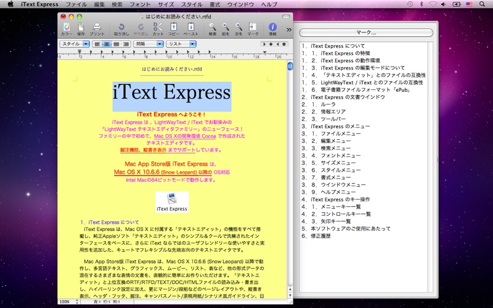The width and height of the screenshot is (493, 308).
Task: Toggle justified text alignment
Action: tap(116, 44)
